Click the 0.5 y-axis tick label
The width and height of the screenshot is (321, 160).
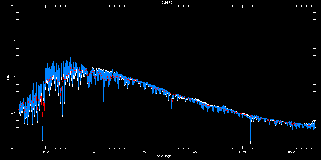tap(13, 113)
